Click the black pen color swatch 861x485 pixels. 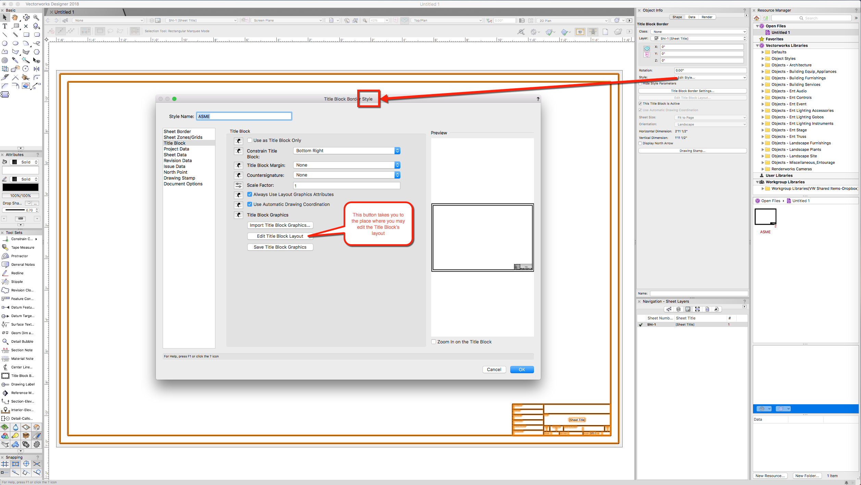21,187
